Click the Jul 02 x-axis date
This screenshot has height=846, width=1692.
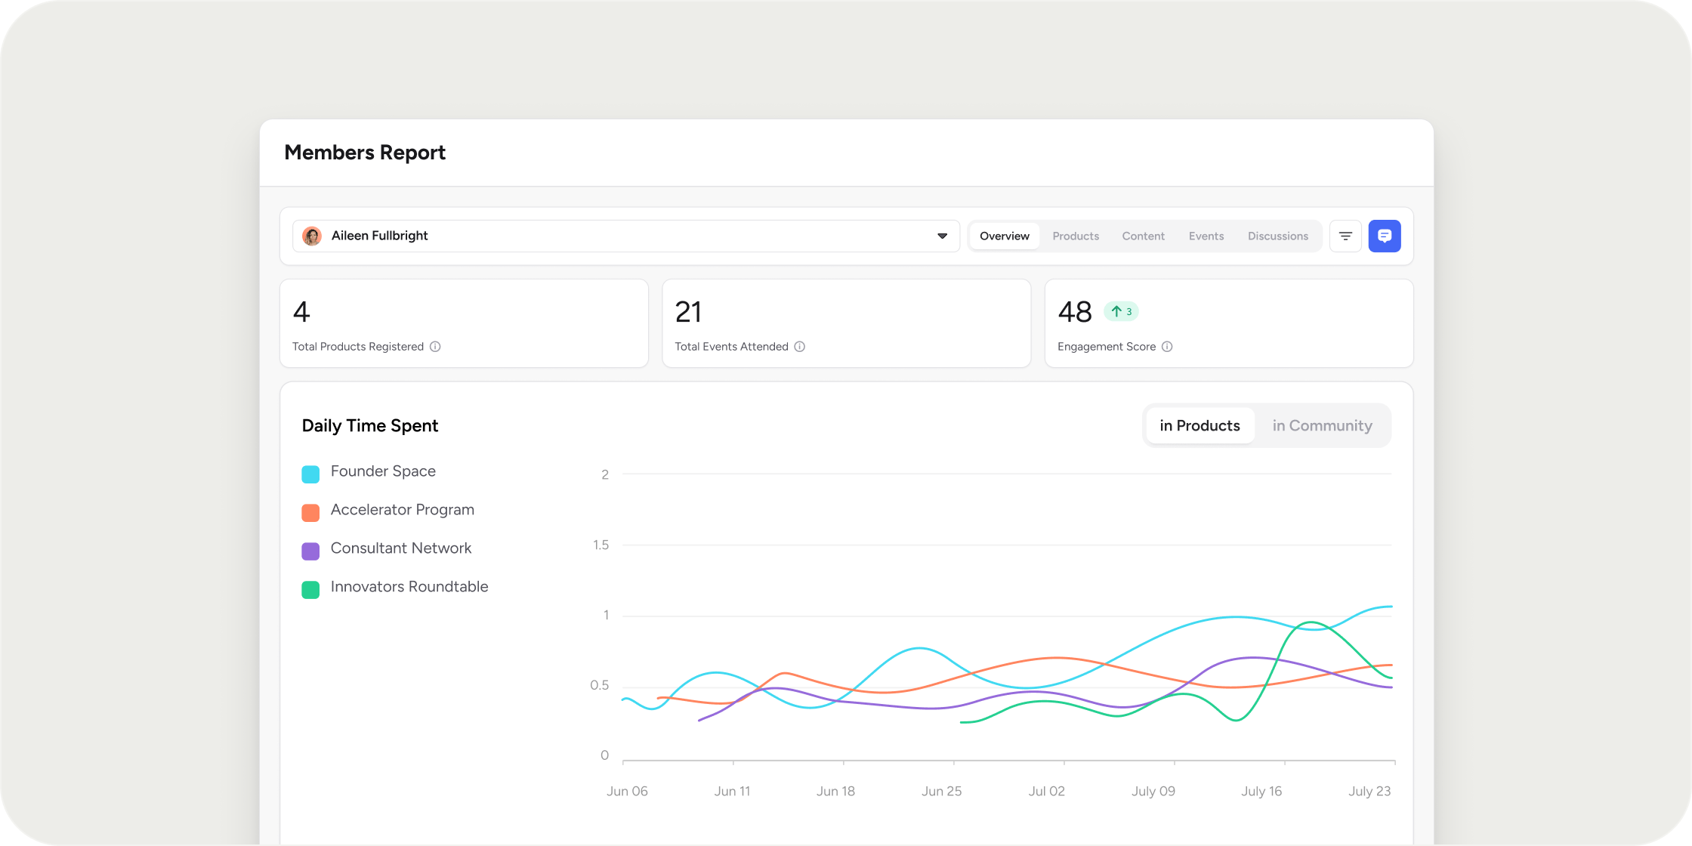[1047, 792]
